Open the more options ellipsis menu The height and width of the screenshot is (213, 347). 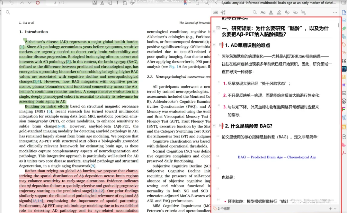335,13
